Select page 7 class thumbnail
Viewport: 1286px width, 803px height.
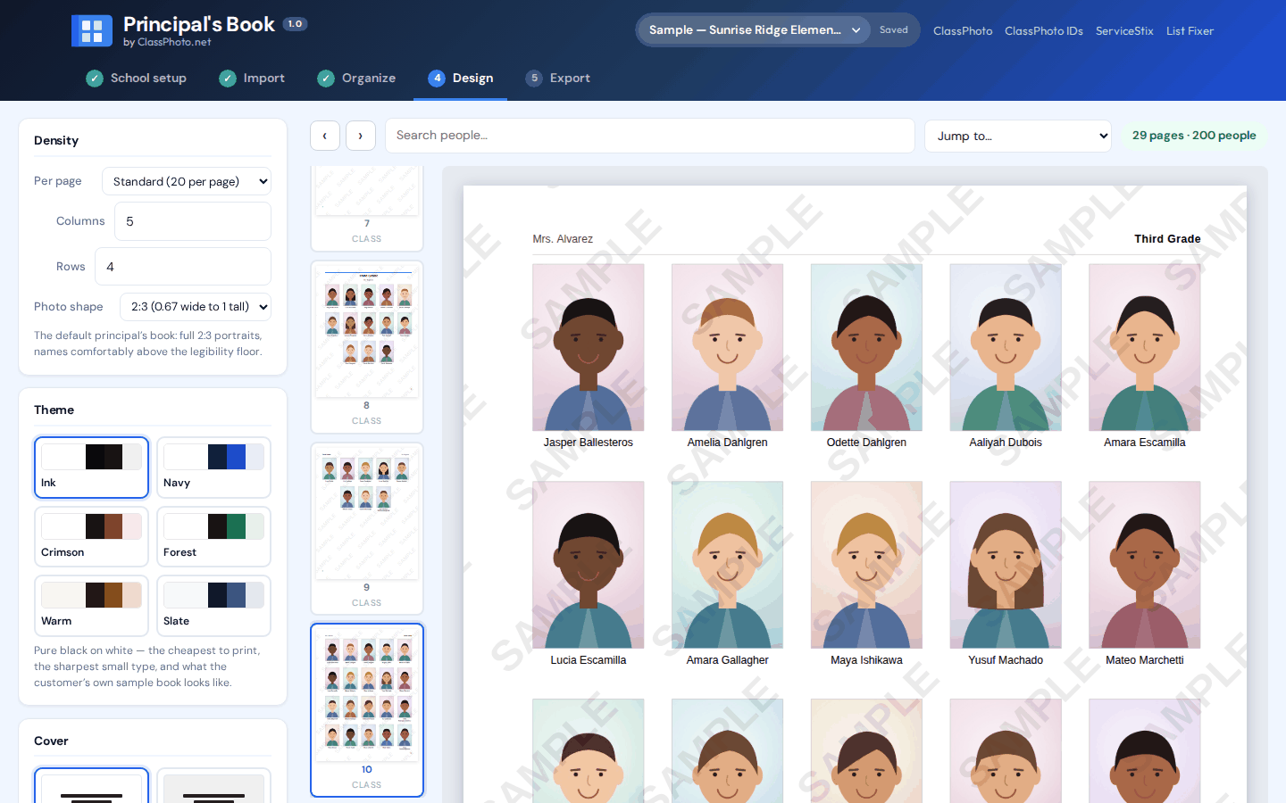coord(367,208)
